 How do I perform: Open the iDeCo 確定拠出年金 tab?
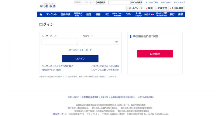coord(162,14)
